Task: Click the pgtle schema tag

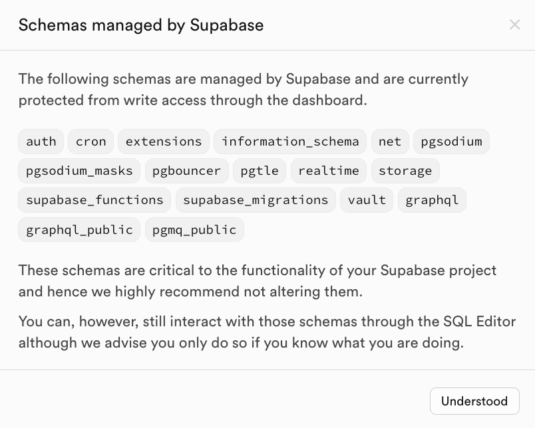Action: point(260,171)
